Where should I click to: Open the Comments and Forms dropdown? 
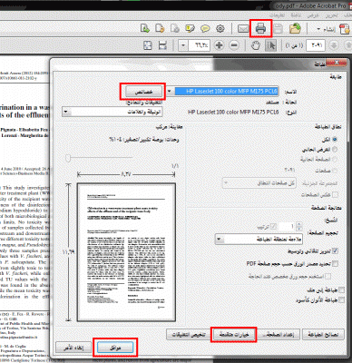coord(65,112)
